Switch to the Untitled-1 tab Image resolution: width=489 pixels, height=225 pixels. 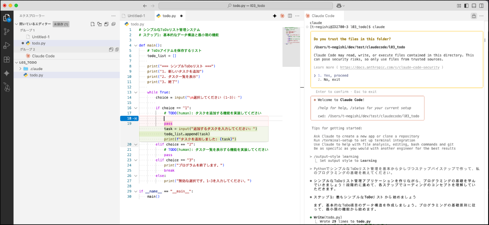tap(136, 16)
